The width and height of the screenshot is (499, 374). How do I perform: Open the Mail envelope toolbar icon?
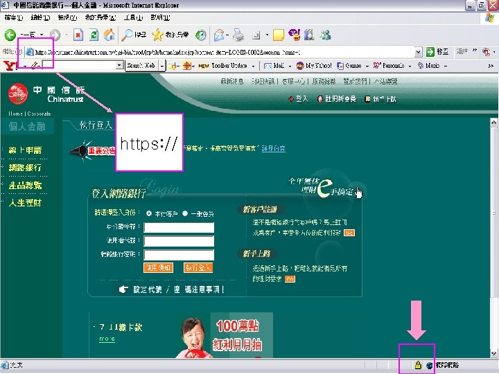tap(220, 35)
